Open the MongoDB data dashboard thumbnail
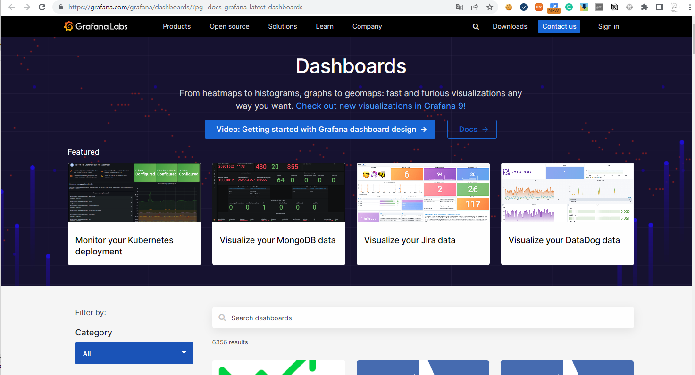695x375 pixels. [279, 192]
